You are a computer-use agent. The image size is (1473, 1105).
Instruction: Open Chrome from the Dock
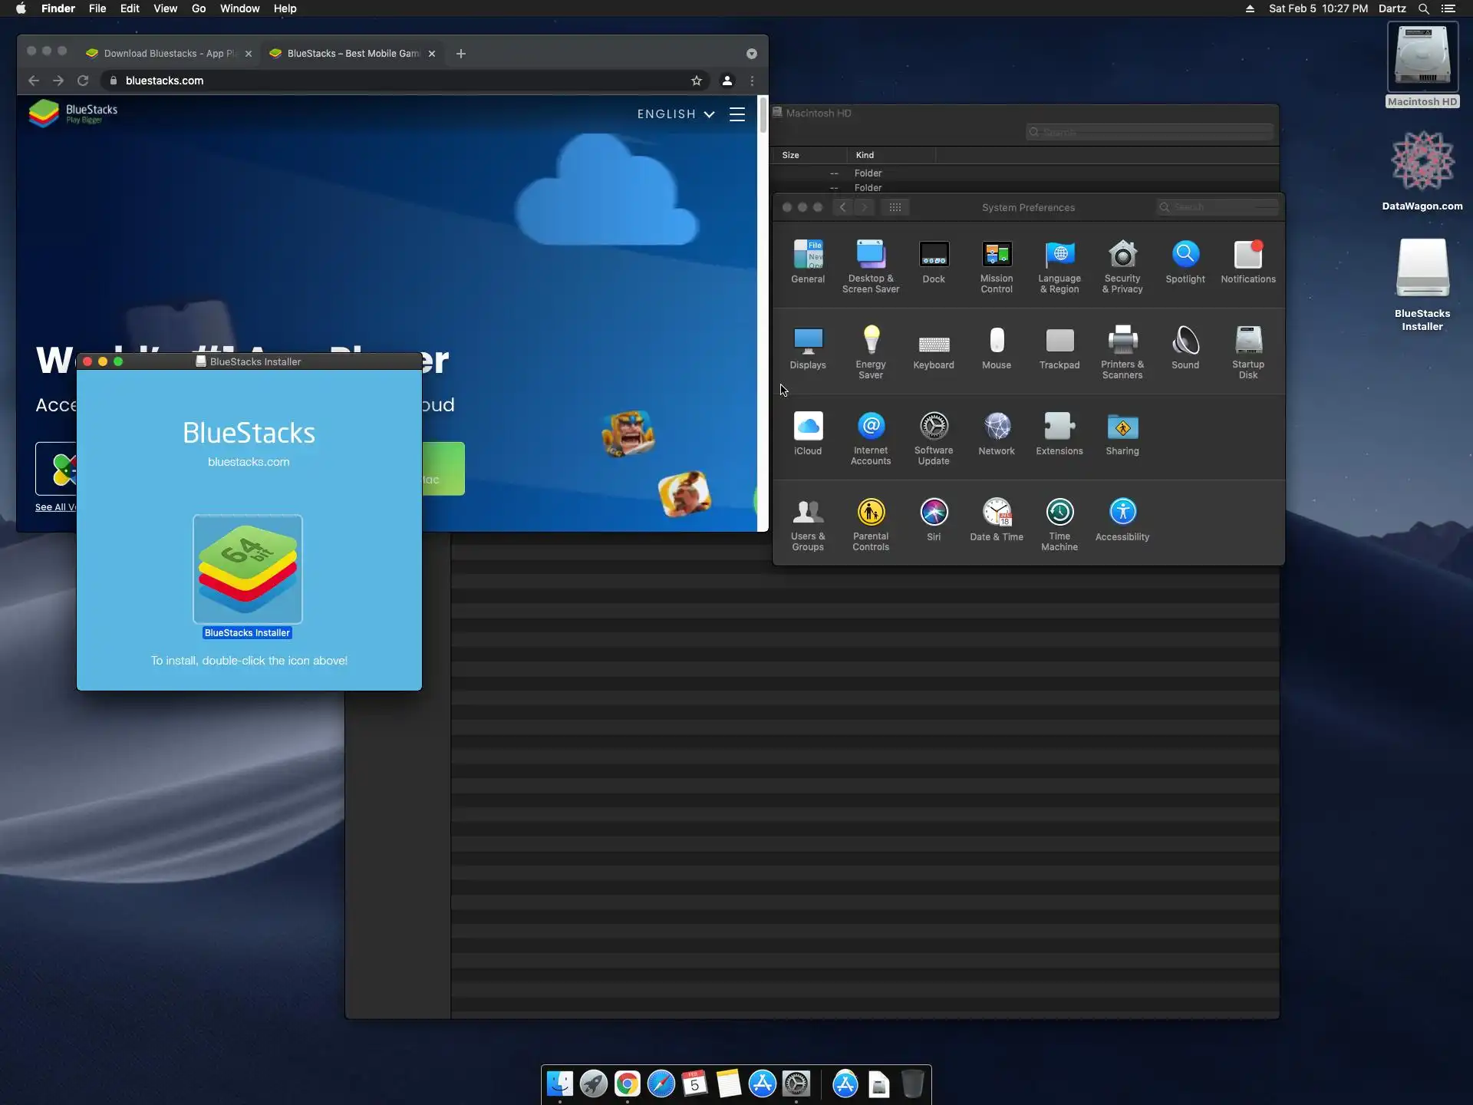pyautogui.click(x=627, y=1084)
